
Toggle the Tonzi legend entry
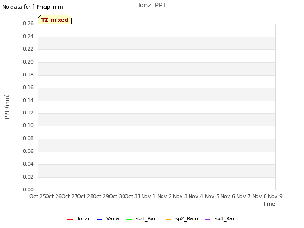78,218
